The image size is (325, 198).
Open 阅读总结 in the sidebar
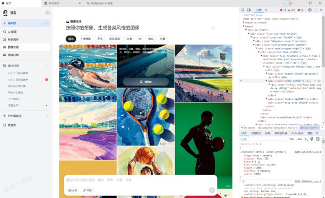pyautogui.click(x=25, y=55)
